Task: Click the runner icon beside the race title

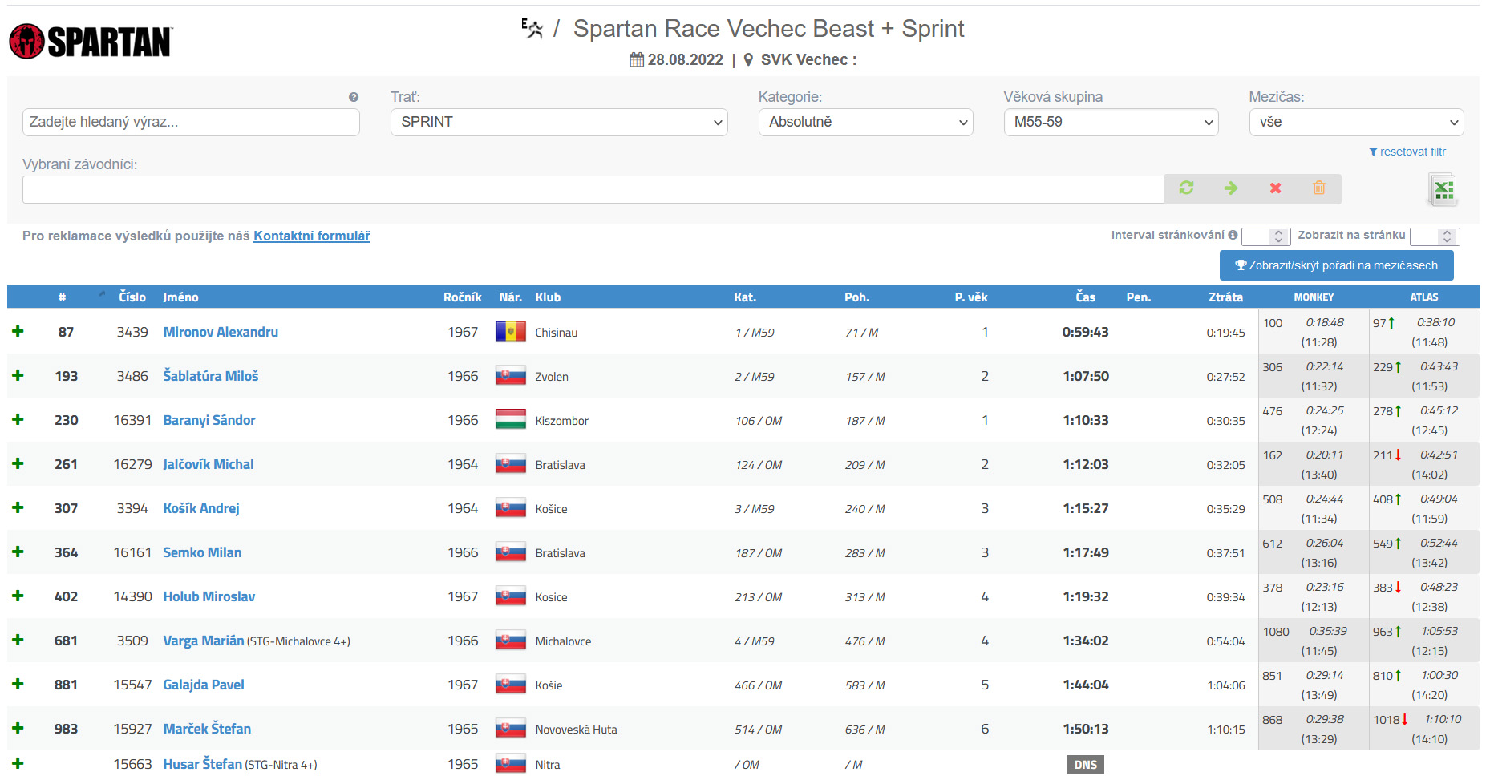Action: pyautogui.click(x=532, y=29)
